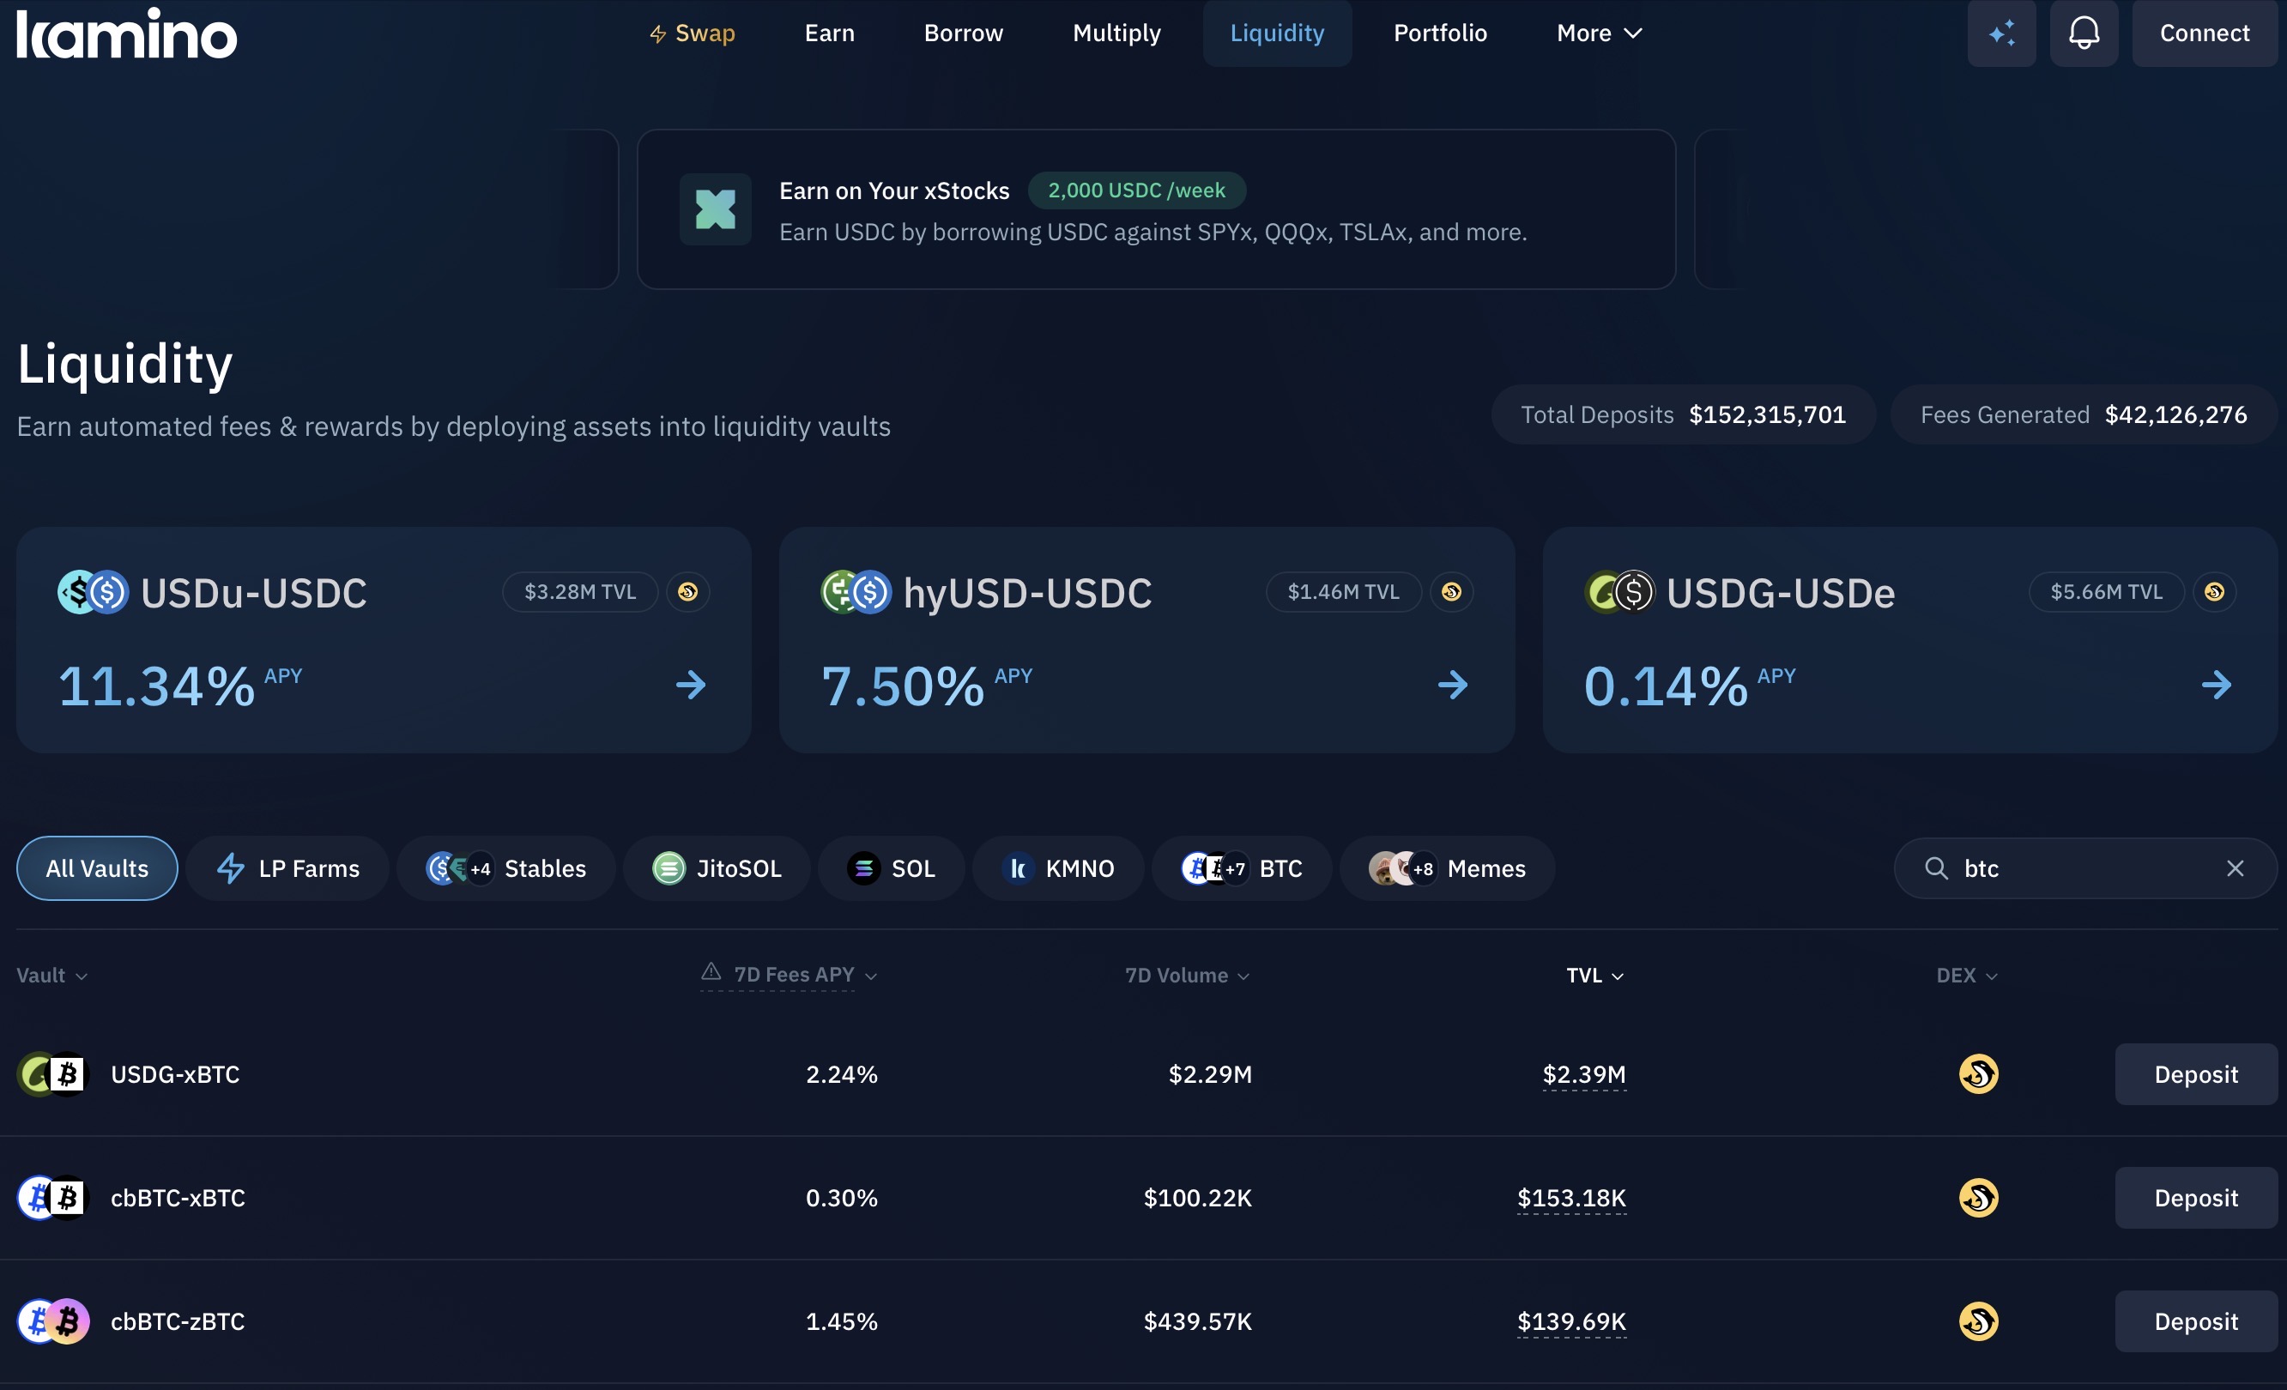Click cbBTC-xBTC TVL value $153.18K

click(x=1571, y=1198)
